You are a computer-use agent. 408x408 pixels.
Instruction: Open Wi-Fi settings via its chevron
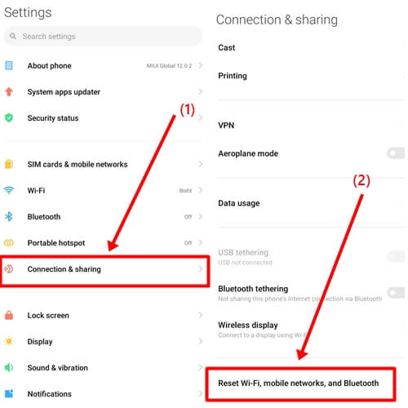coord(201,190)
